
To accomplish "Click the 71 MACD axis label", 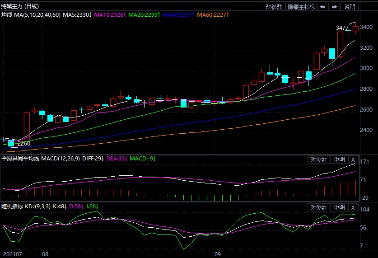I will (363, 180).
